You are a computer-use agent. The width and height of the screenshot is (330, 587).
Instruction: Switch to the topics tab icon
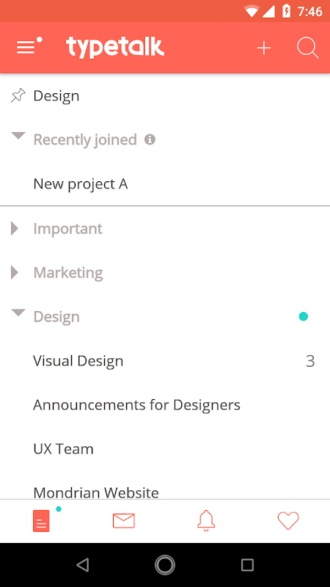[x=41, y=520]
